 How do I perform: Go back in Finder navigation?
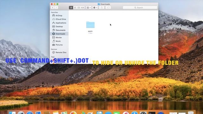point(53,8)
